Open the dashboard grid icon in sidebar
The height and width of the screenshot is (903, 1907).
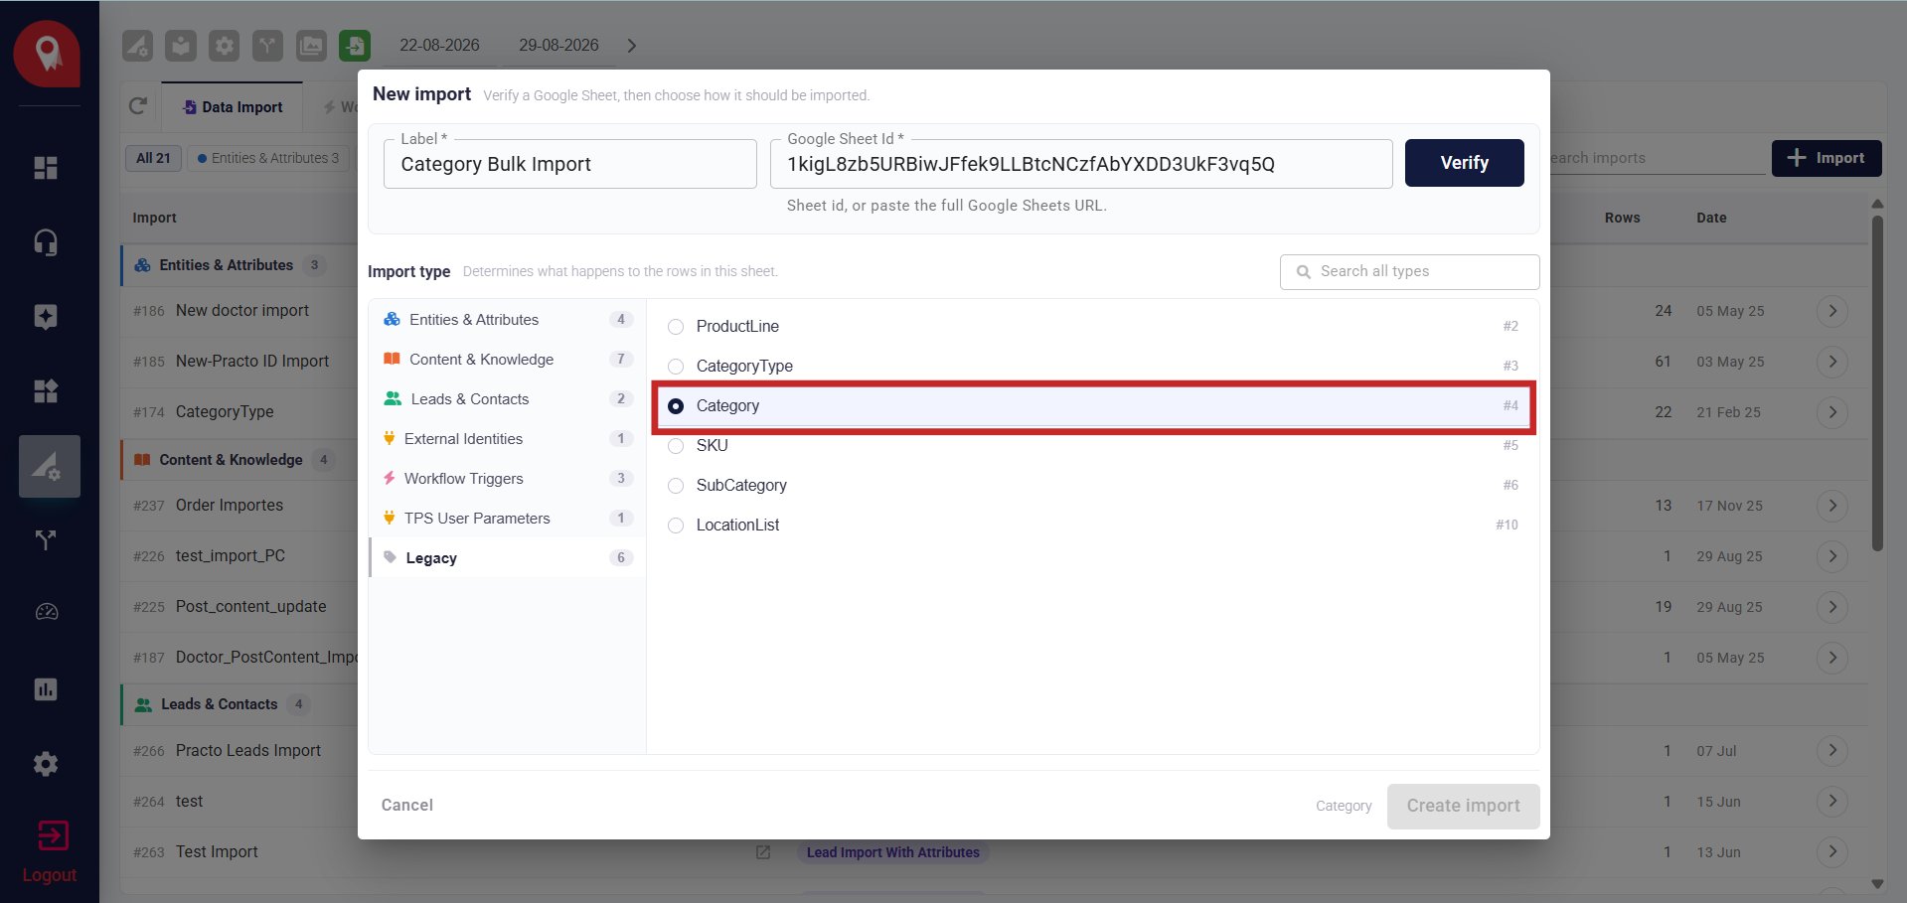point(46,168)
